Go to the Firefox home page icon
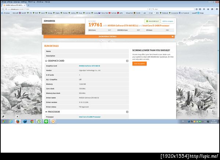 pos(208,9)
